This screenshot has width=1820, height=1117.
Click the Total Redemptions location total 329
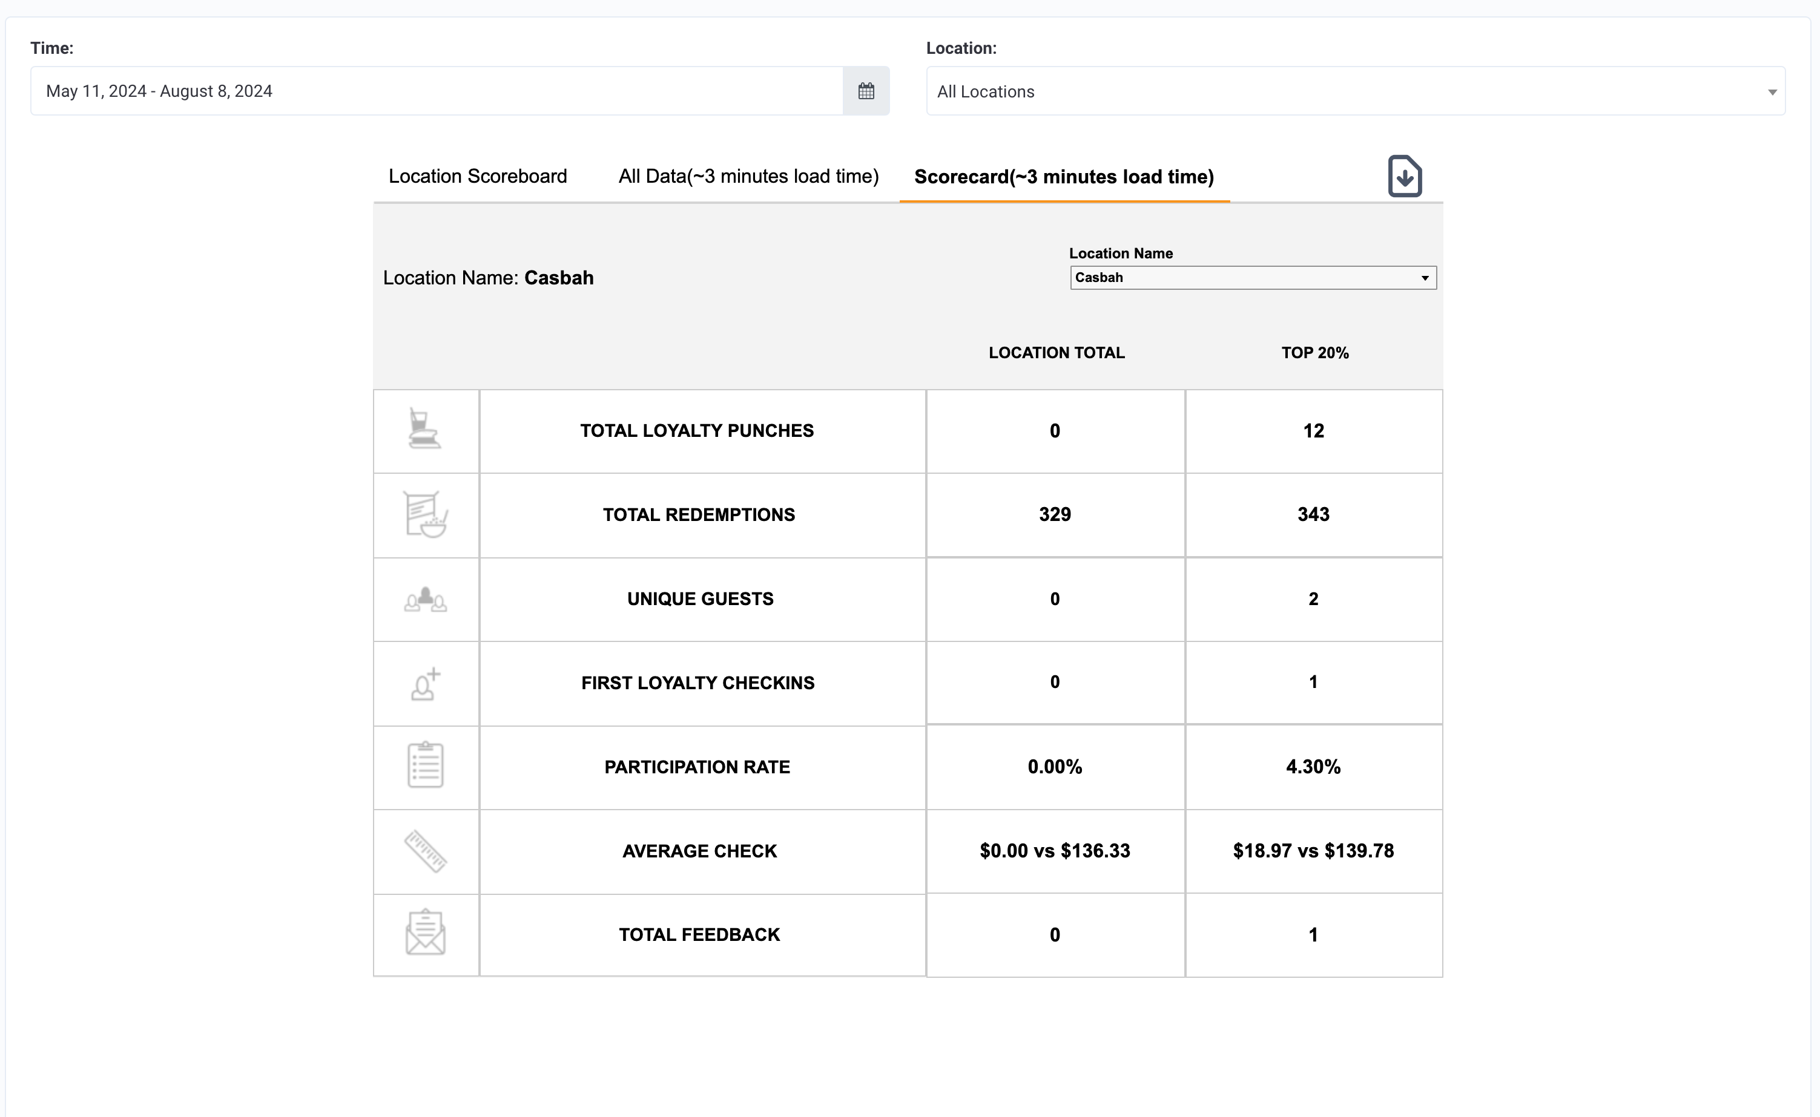1055,514
